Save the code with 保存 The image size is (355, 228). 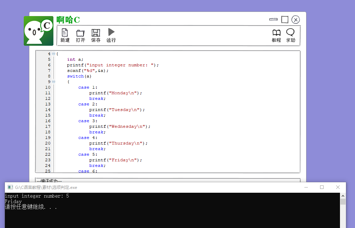pos(96,36)
